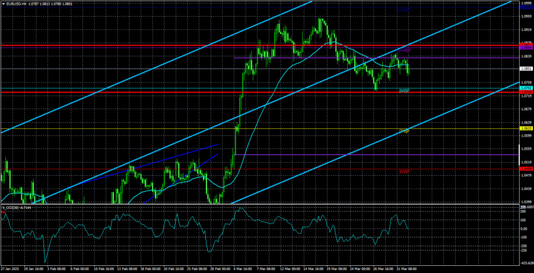The height and width of the screenshot is (273, 534).
Task: Click the 1.0679 price scale value
Action: [x=526, y=109]
